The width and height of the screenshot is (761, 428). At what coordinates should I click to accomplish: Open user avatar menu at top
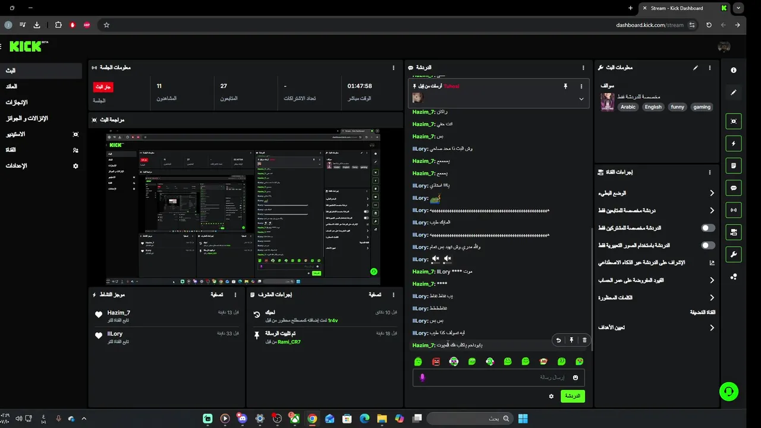724,46
